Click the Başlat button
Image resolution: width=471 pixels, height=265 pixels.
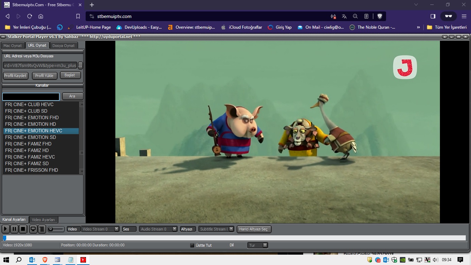[x=70, y=75]
